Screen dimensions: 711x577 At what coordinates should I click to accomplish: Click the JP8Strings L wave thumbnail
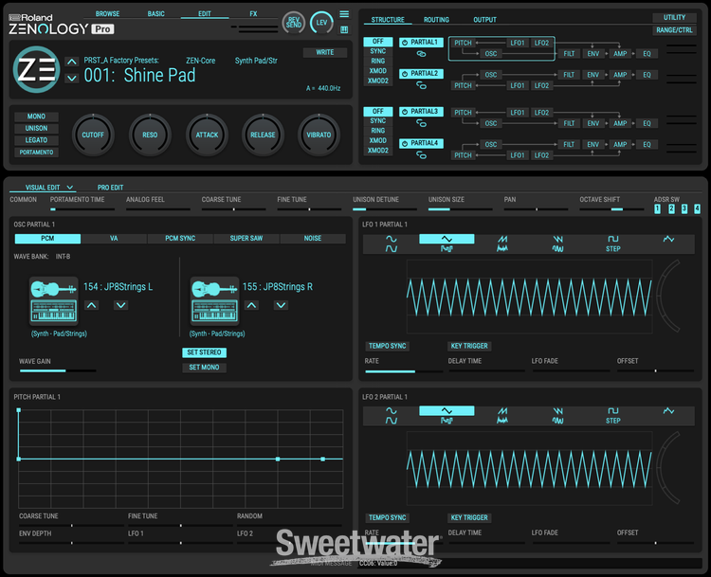tap(53, 301)
